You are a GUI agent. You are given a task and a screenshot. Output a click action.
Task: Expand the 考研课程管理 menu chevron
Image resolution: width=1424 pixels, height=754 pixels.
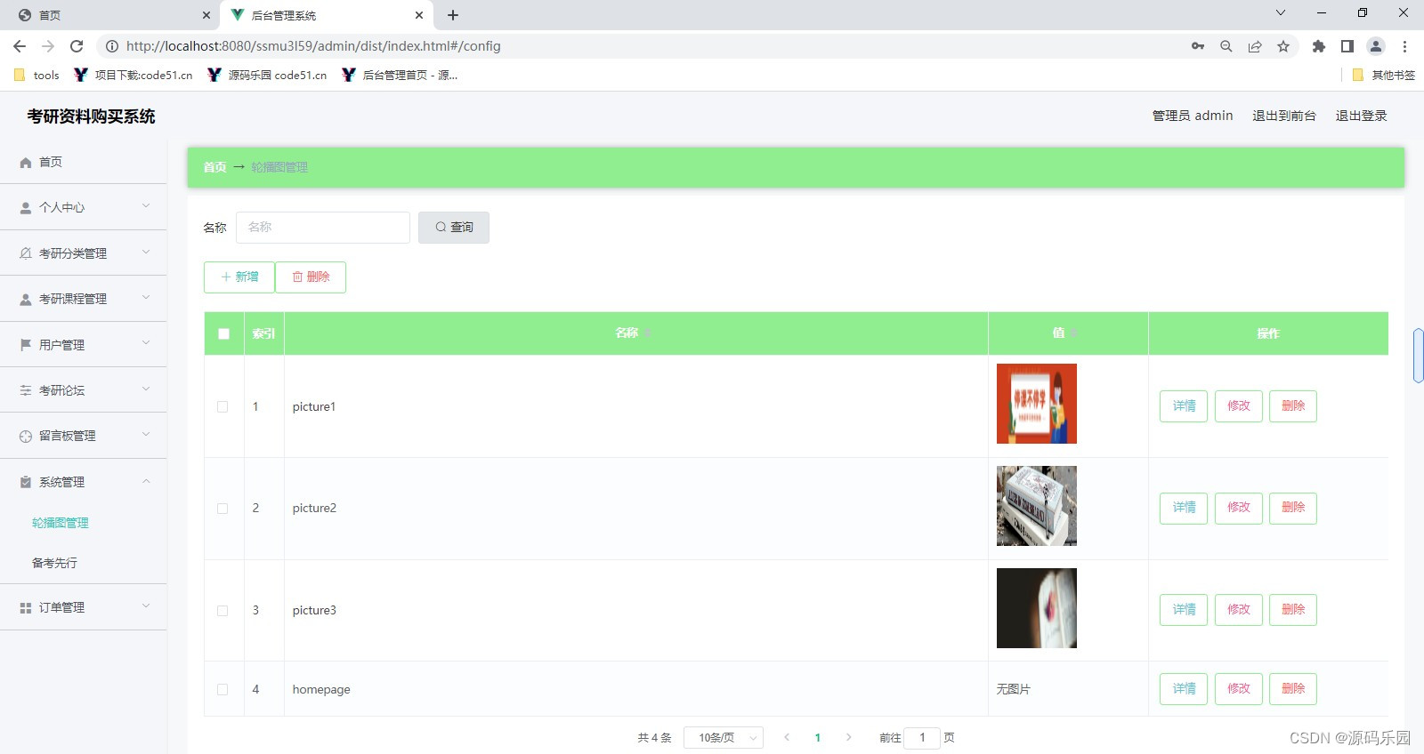[146, 298]
